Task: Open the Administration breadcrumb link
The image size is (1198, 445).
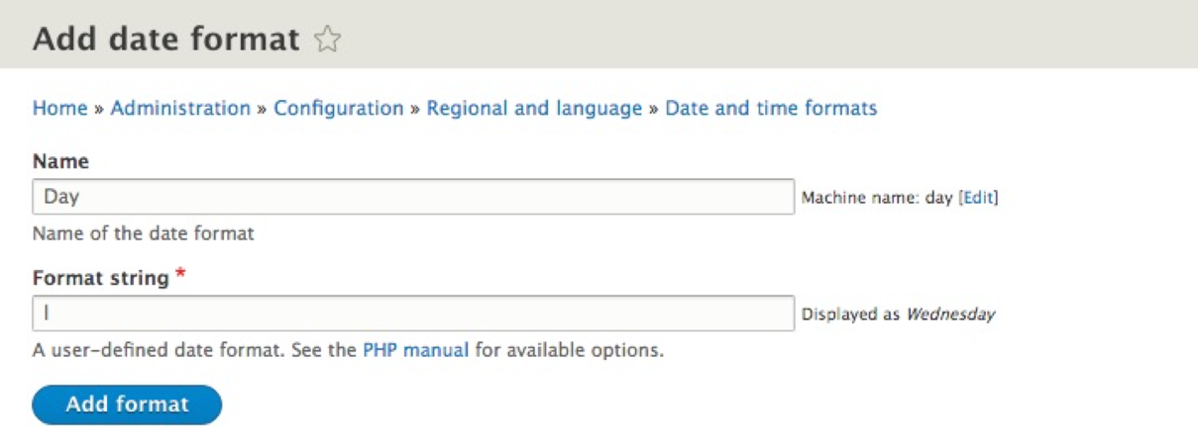Action: pyautogui.click(x=180, y=109)
